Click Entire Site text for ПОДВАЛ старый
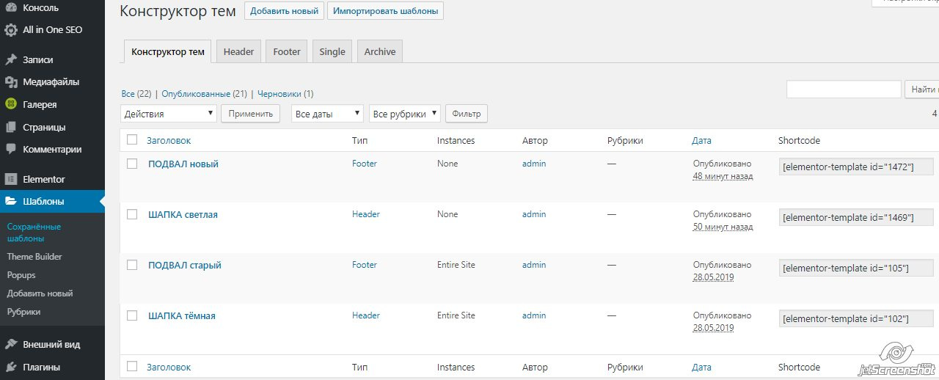939x380 pixels. [456, 265]
